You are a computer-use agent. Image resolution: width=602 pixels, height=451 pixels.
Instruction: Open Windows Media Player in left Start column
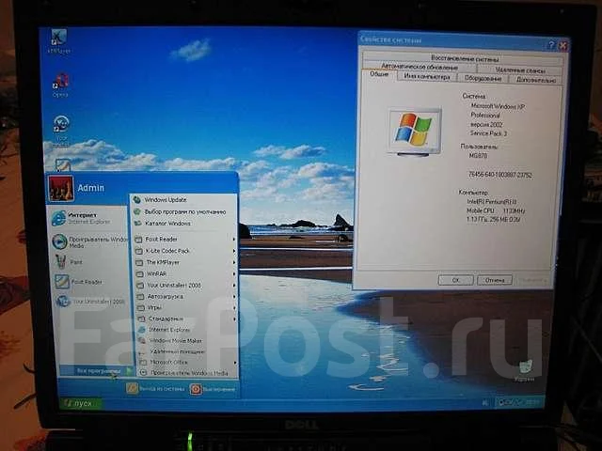(x=88, y=242)
